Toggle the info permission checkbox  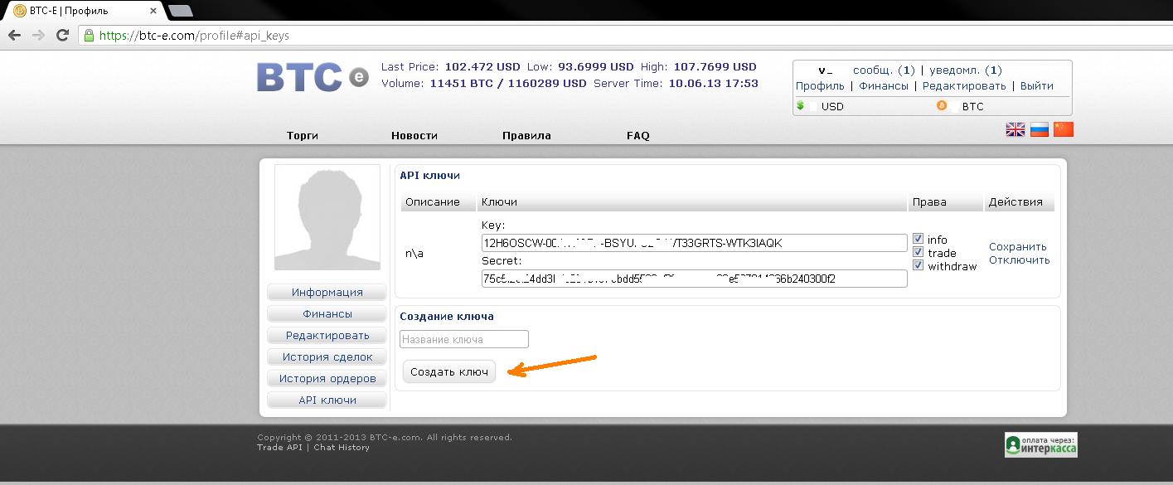coord(918,240)
